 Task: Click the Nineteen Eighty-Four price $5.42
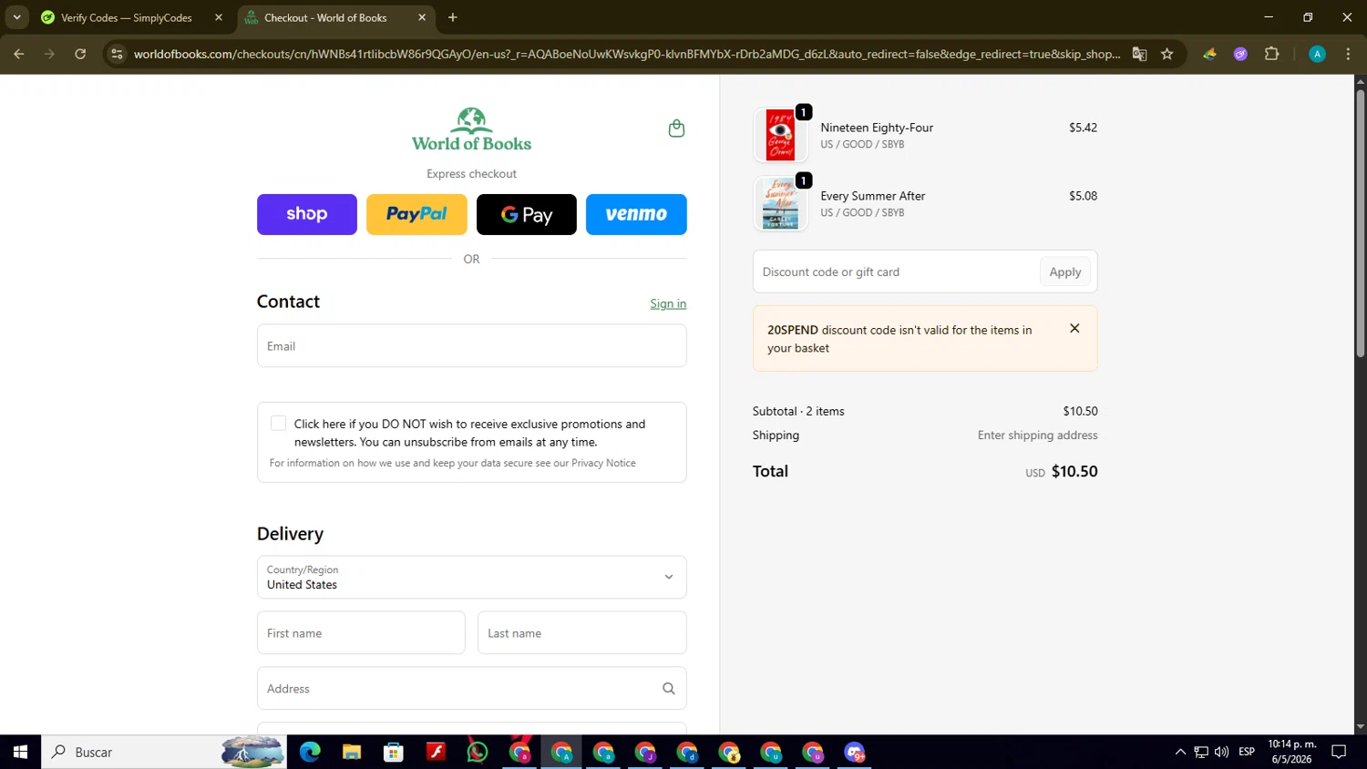pyautogui.click(x=1083, y=128)
